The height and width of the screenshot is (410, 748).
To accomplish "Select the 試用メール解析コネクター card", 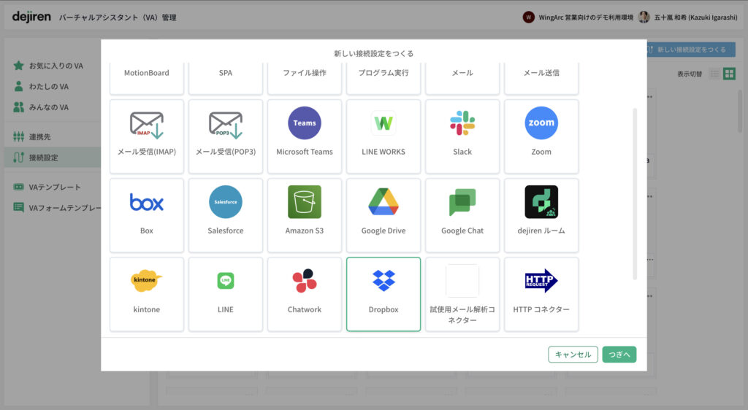I will 462,294.
